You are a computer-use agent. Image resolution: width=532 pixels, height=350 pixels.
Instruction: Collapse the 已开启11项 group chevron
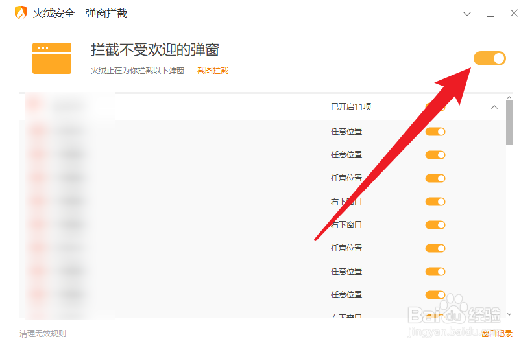pyautogui.click(x=494, y=107)
